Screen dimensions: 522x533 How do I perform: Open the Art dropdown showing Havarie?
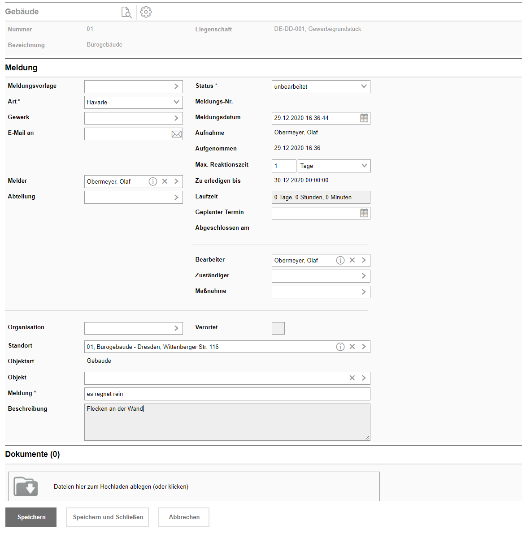pos(133,102)
